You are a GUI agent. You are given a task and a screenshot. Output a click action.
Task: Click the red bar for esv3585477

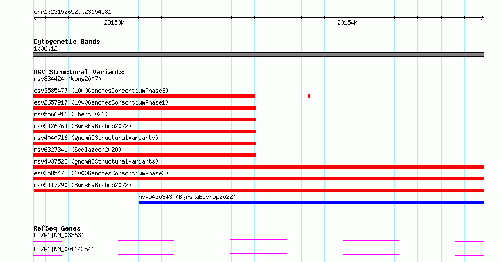pos(144,96)
